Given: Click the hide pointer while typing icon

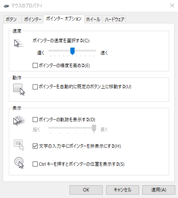Looking at the screenshot, I should [19, 145].
